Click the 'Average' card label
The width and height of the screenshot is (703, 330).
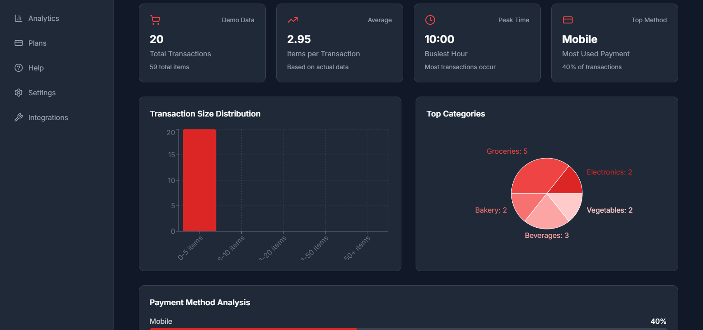tap(380, 20)
